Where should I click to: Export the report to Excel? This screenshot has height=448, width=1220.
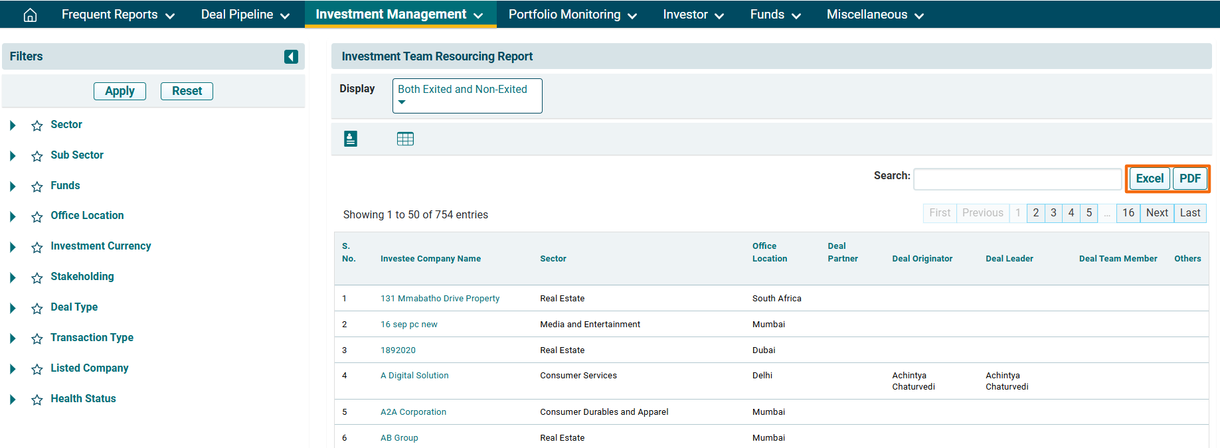click(1149, 179)
